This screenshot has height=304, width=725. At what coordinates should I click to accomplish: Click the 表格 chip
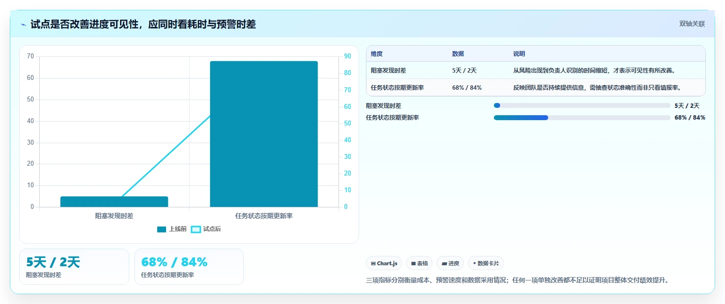click(x=419, y=263)
